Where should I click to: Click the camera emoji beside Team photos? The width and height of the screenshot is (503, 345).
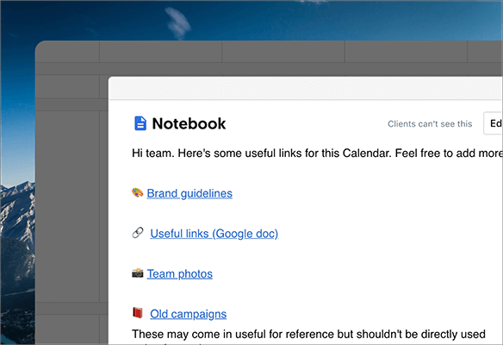137,273
